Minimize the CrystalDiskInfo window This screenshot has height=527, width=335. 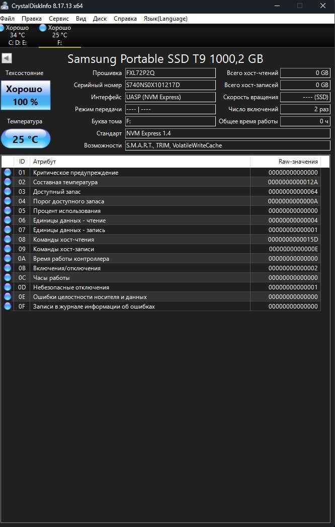[x=277, y=6]
